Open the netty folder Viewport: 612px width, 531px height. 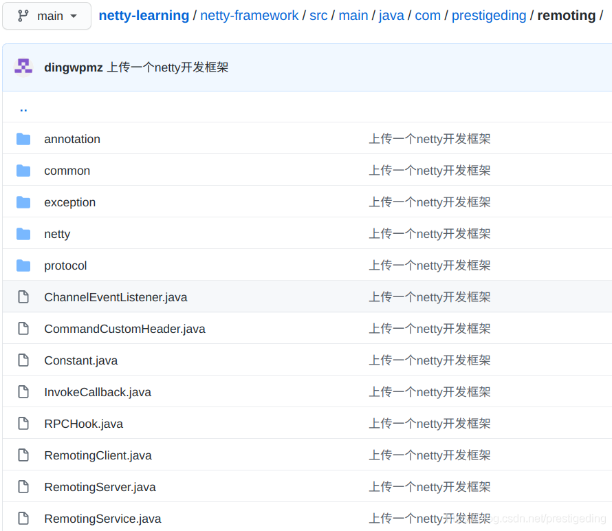57,234
